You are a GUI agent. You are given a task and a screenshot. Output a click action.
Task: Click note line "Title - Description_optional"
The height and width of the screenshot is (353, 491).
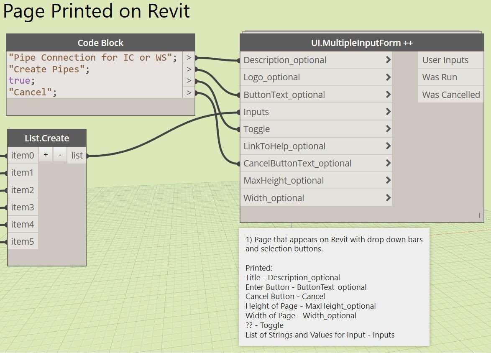click(x=293, y=278)
